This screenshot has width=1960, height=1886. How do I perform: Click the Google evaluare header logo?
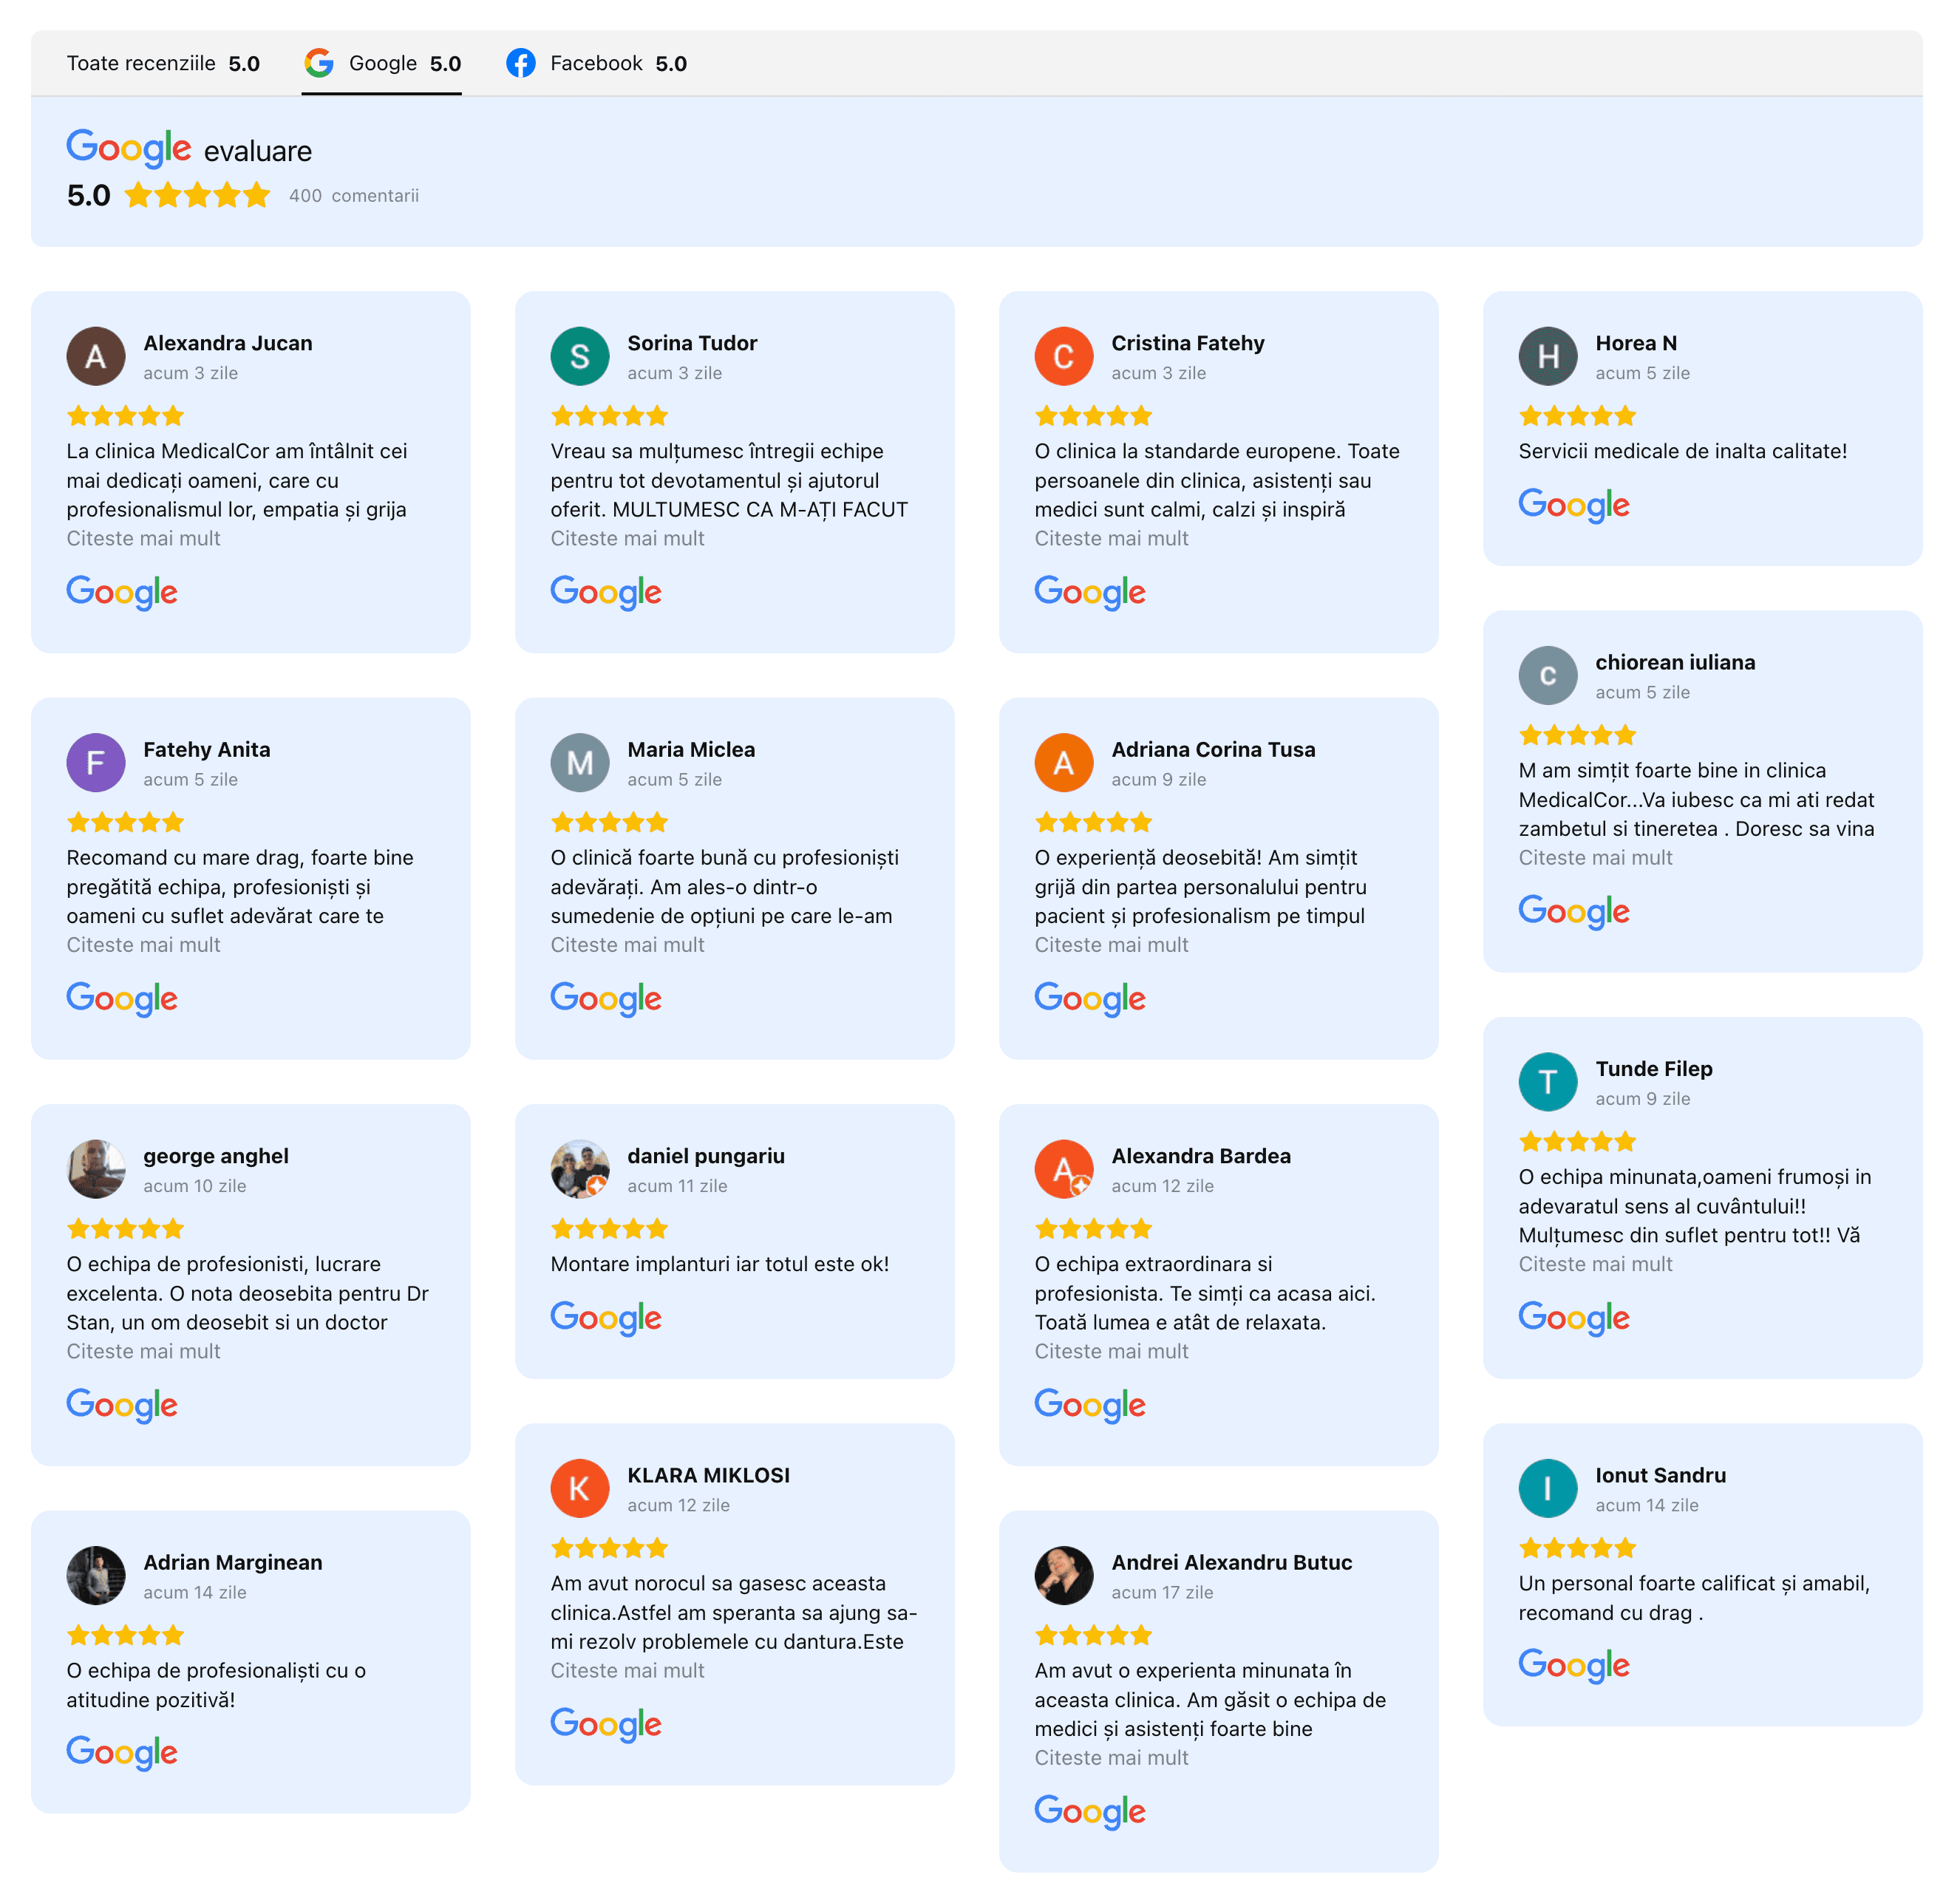(x=128, y=148)
